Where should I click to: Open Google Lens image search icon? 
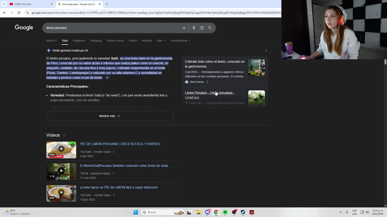[x=202, y=28]
